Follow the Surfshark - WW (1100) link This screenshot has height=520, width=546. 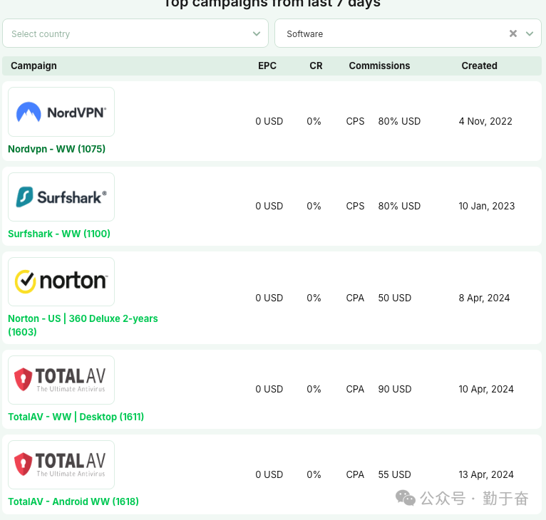point(59,234)
